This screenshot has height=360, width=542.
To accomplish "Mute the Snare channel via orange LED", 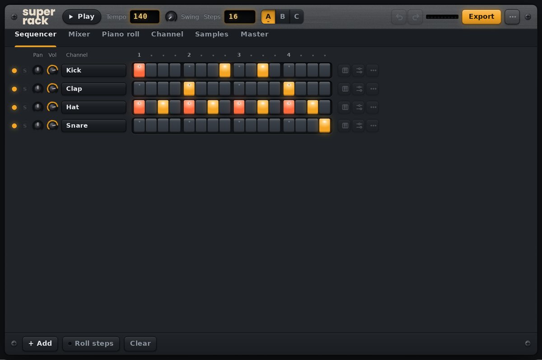I will click(14, 126).
